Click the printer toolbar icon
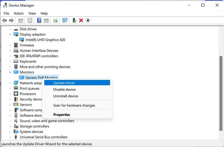The width and height of the screenshot is (224, 147). pos(56,20)
